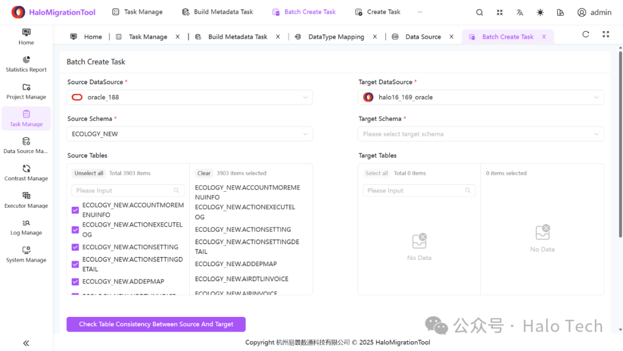Open Statistics Report in the sidebar
The width and height of the screenshot is (623, 351).
[x=26, y=64]
